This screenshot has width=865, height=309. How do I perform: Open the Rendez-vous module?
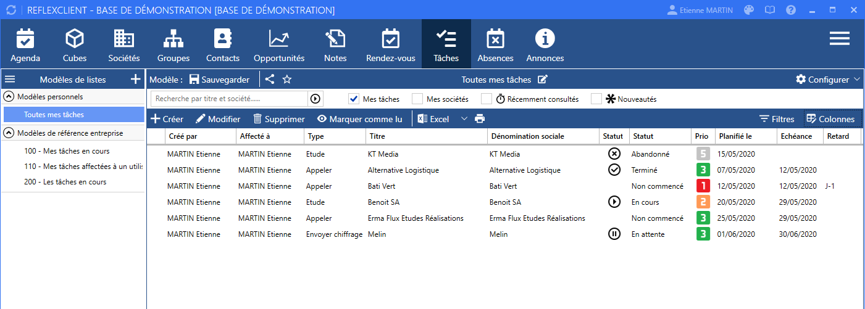(x=391, y=45)
